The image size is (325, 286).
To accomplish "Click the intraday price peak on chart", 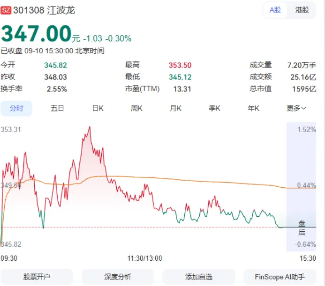I will (90, 127).
